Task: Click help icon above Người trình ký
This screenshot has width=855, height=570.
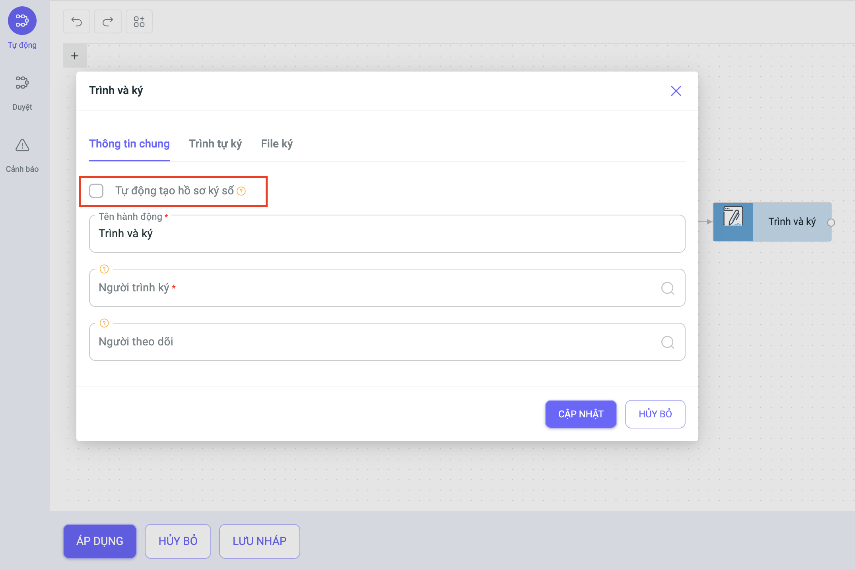Action: pos(104,269)
